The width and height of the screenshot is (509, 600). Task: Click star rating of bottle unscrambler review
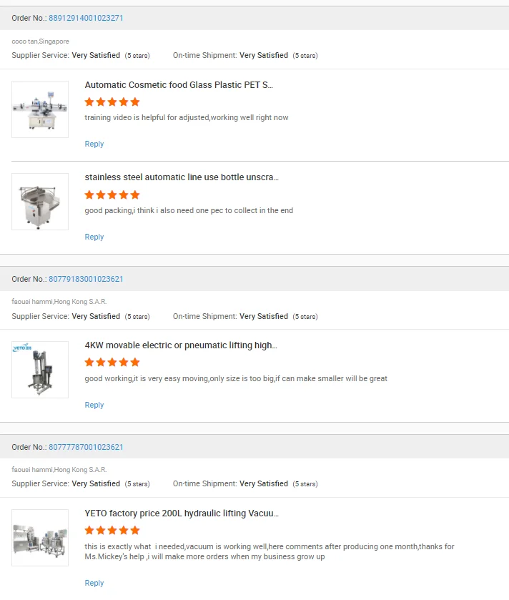(112, 195)
